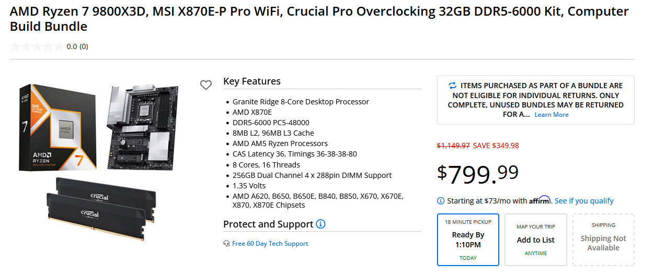Click the heart wishlist icon
This screenshot has width=654, height=276.
pyautogui.click(x=206, y=85)
